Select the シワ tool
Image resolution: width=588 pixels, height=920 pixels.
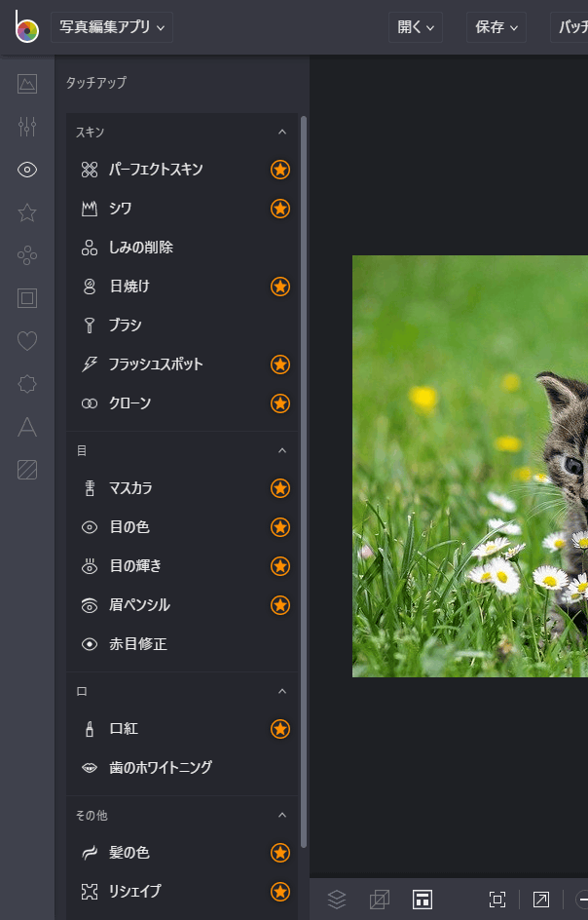pyautogui.click(x=182, y=209)
